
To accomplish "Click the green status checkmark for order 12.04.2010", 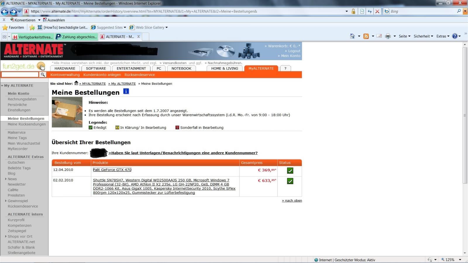I will pos(290,171).
